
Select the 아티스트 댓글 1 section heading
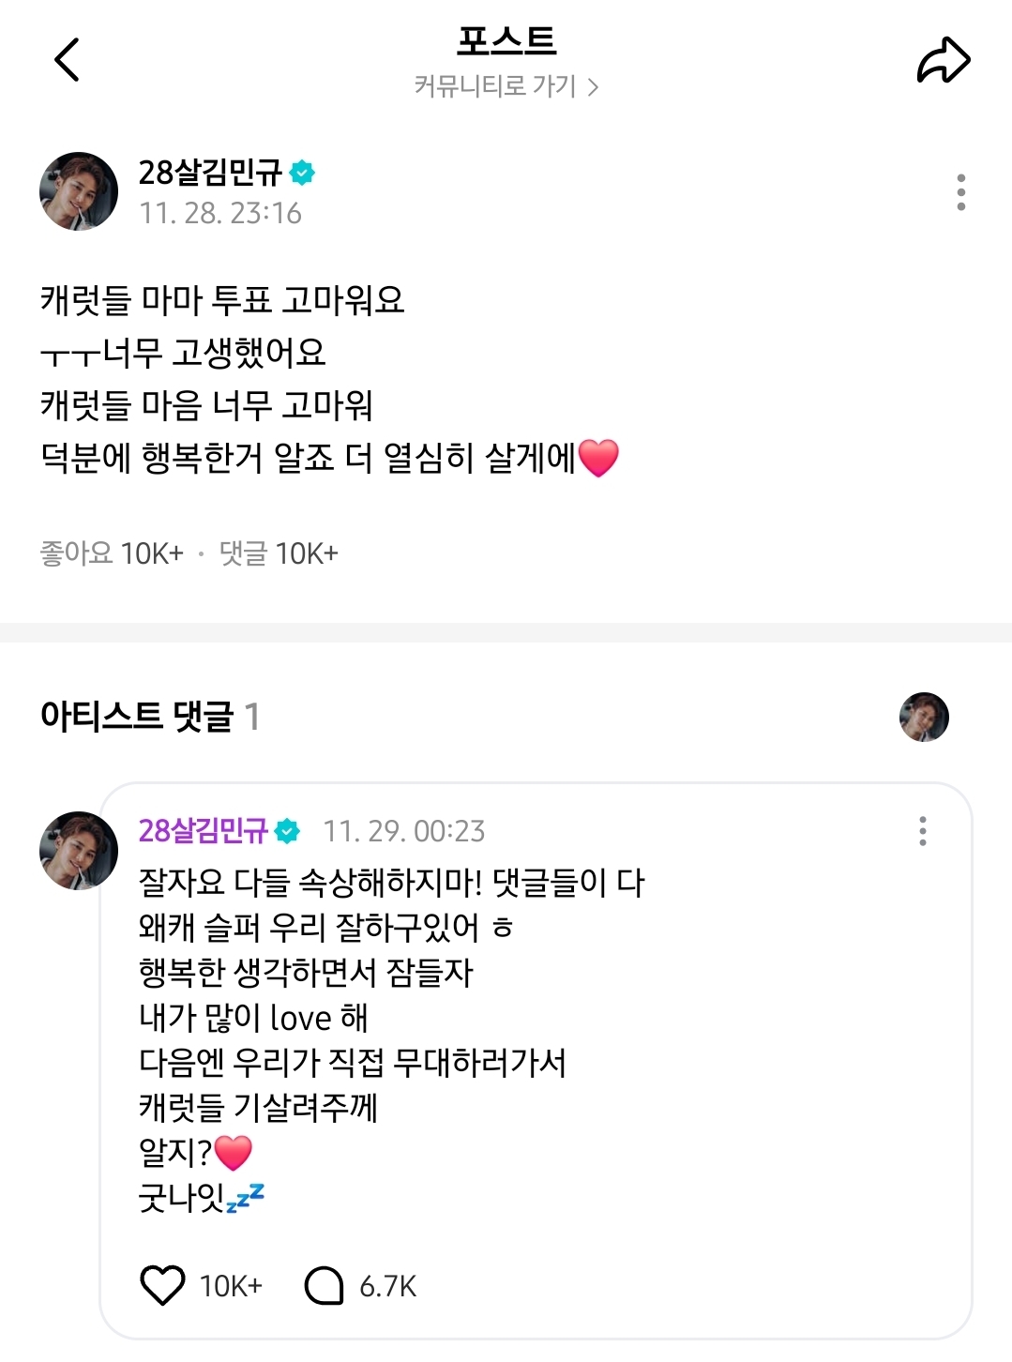pyautogui.click(x=149, y=717)
